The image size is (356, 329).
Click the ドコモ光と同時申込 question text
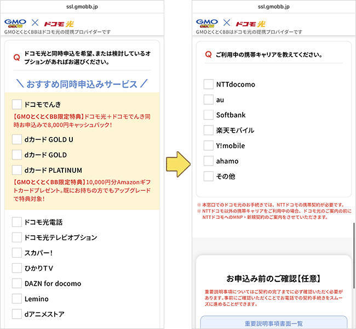click(88, 58)
